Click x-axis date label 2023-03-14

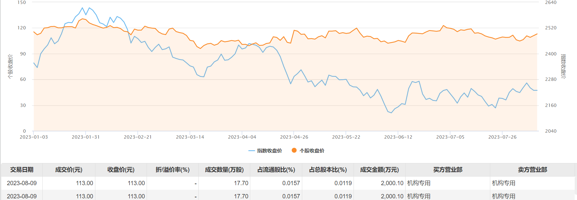coord(190,137)
